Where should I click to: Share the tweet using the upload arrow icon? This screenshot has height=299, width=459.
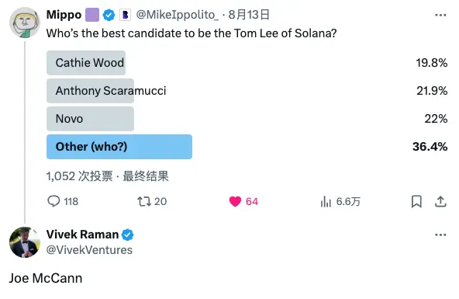click(x=440, y=201)
